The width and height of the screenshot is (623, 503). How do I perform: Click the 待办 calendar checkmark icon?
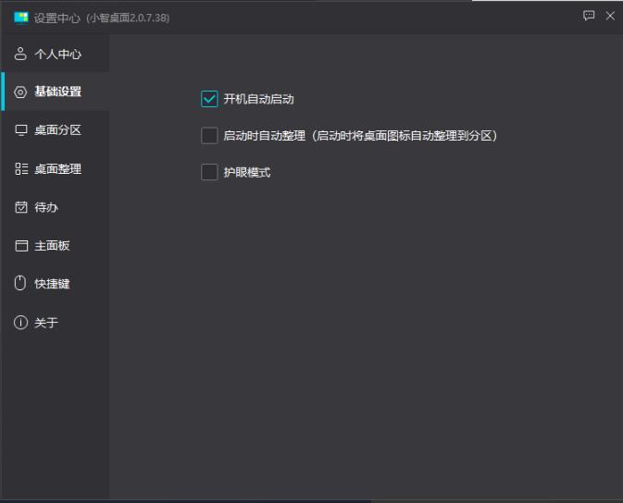[21, 208]
